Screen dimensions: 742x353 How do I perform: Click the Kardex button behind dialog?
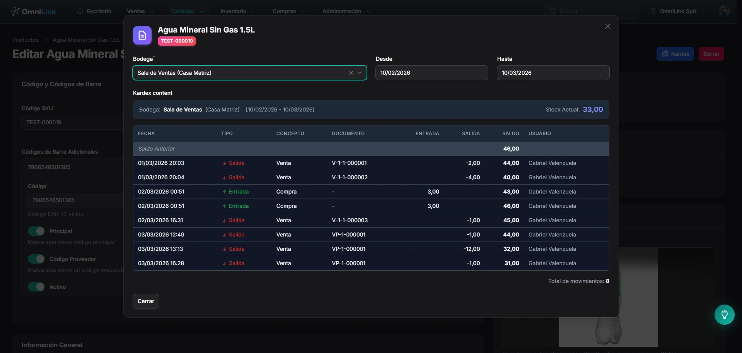point(675,54)
